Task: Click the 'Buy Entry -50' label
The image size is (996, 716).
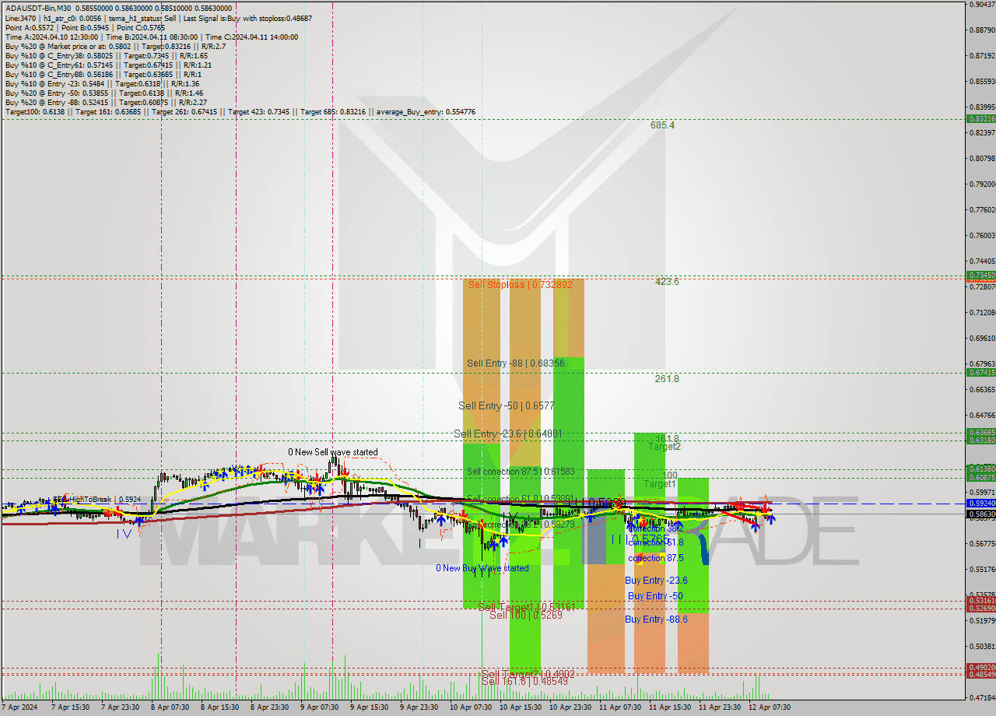Action: click(x=655, y=596)
